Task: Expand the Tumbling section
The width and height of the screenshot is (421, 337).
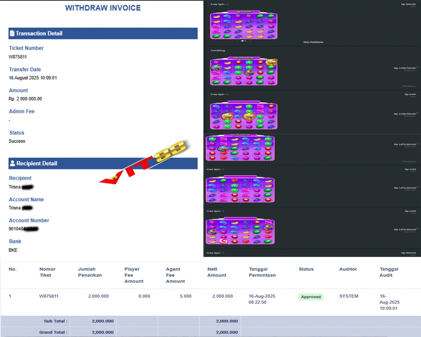Action: [217, 50]
